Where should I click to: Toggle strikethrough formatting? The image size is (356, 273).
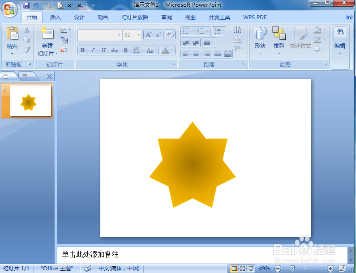pyautogui.click(x=115, y=50)
